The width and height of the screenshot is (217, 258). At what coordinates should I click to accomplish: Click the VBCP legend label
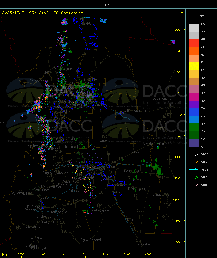point(205,154)
